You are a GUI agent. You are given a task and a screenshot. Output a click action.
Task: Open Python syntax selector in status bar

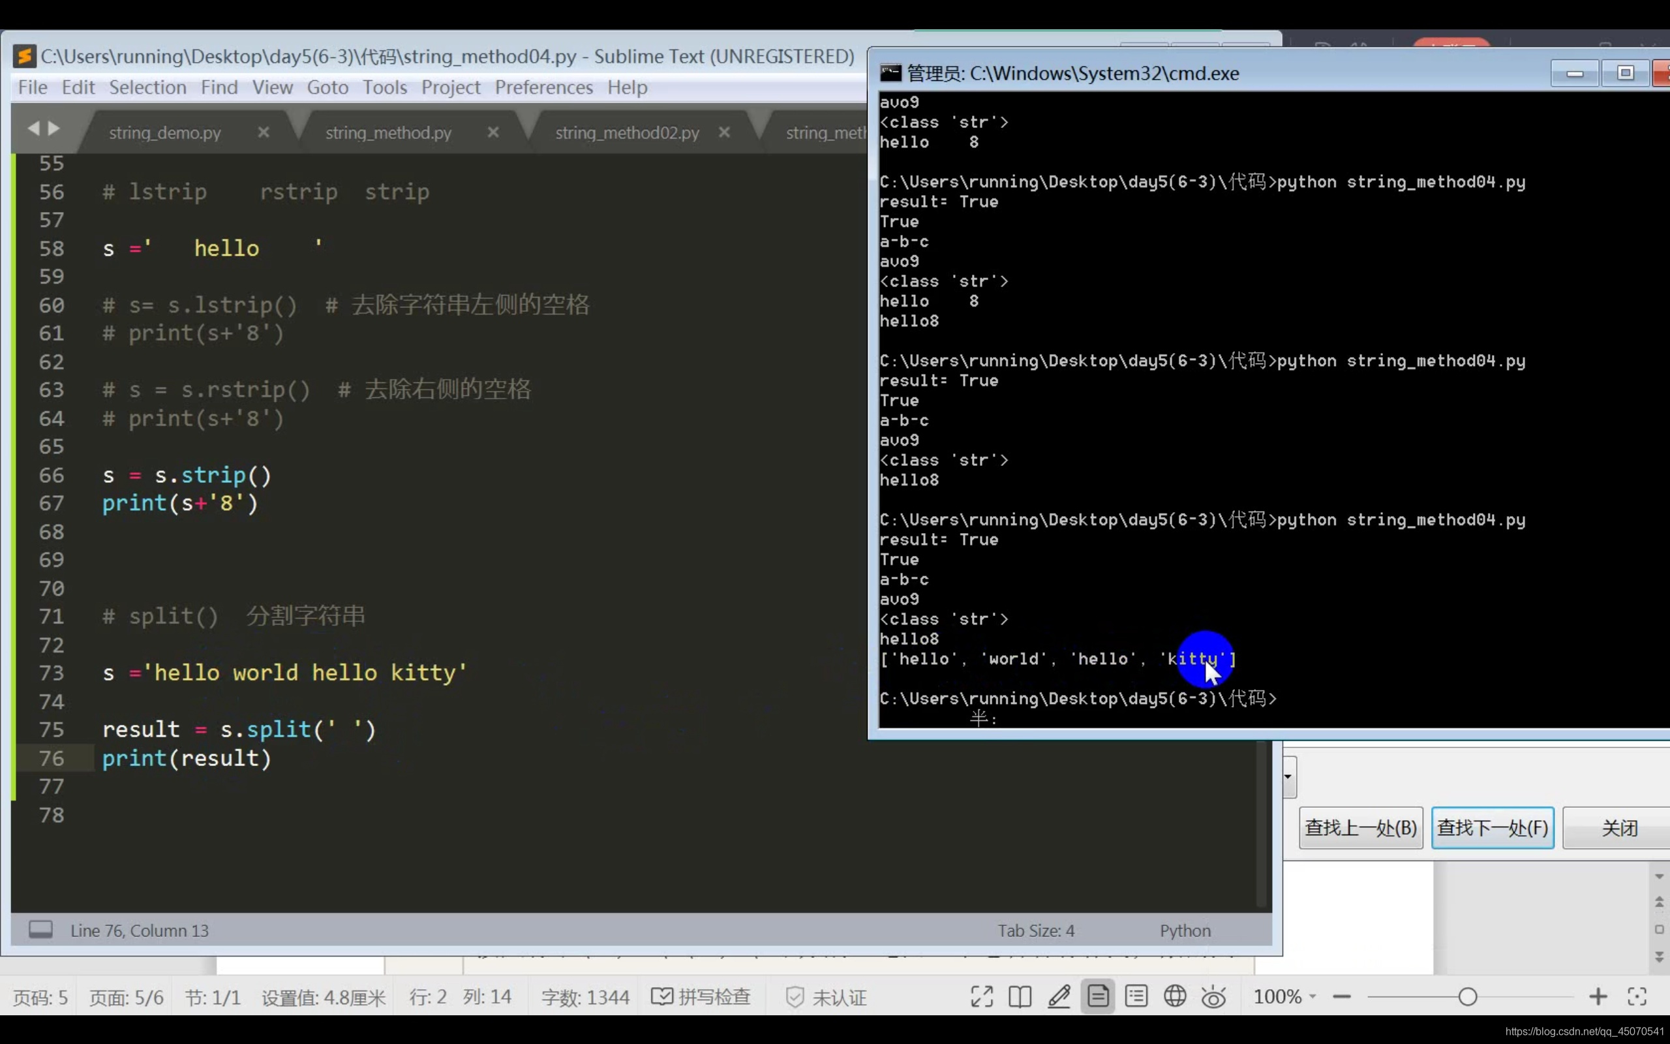click(x=1185, y=930)
